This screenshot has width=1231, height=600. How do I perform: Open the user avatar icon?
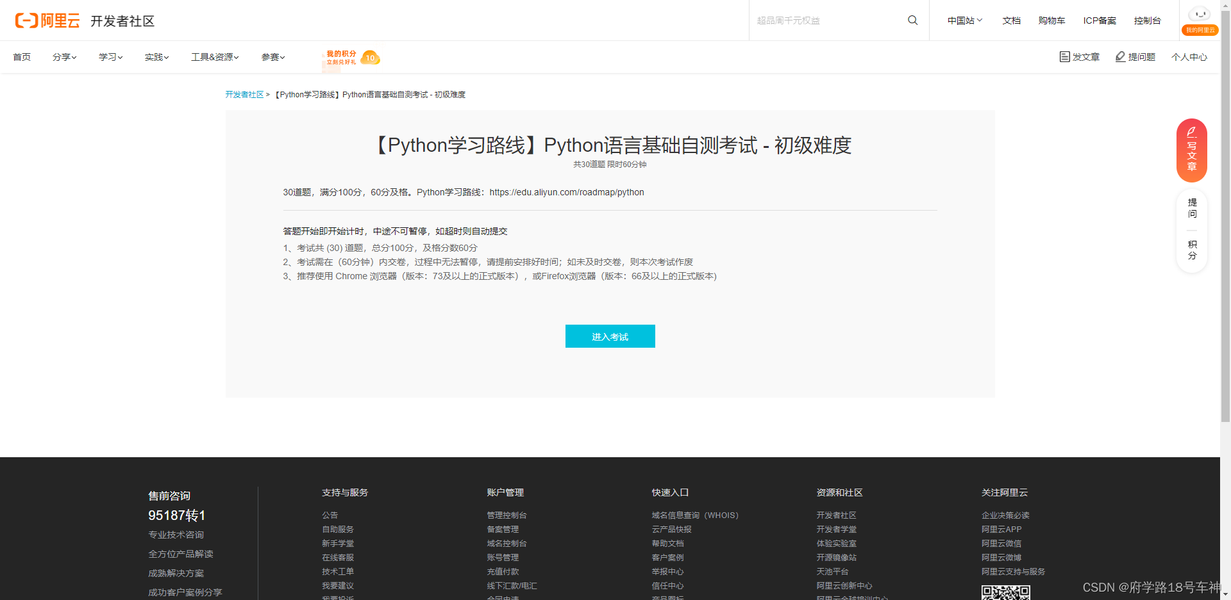(x=1200, y=14)
